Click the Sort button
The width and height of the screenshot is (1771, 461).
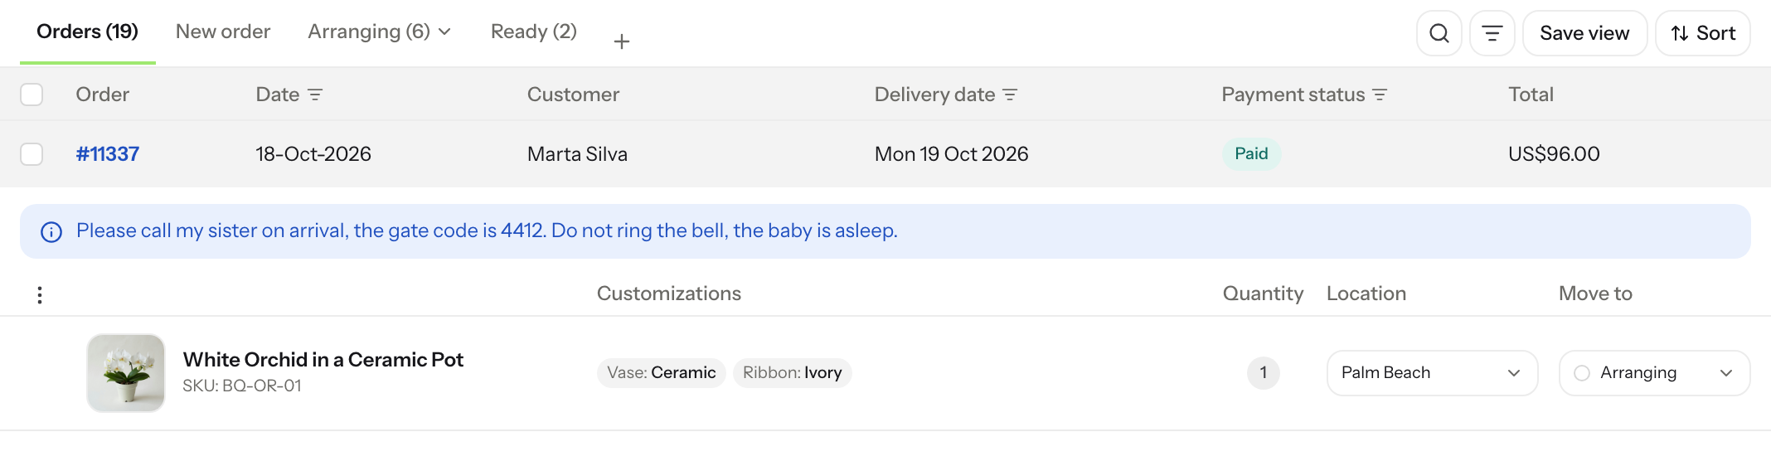pos(1702,33)
